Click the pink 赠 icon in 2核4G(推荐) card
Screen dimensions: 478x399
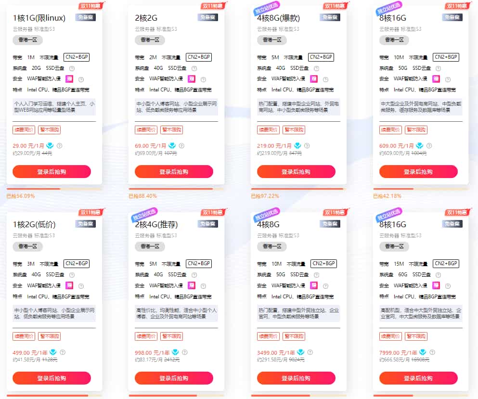(x=192, y=285)
